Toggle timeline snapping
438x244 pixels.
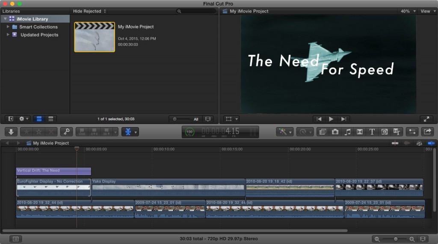coord(431,143)
